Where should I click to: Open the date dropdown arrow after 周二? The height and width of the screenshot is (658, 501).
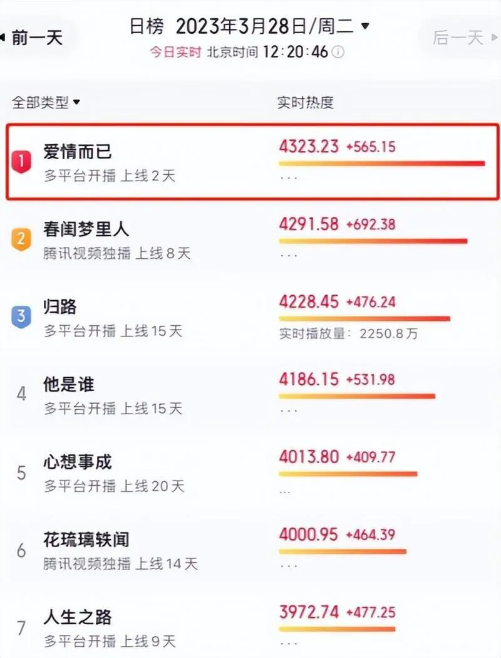(x=365, y=26)
